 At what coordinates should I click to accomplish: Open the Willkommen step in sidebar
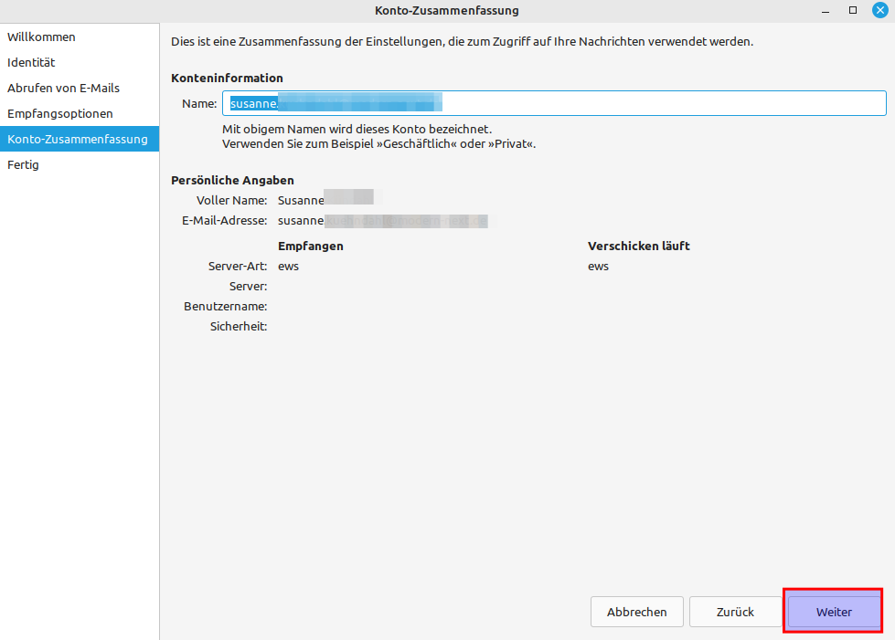click(41, 37)
